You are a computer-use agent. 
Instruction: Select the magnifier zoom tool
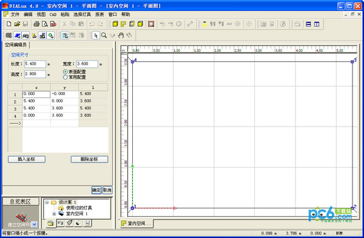coord(104,36)
